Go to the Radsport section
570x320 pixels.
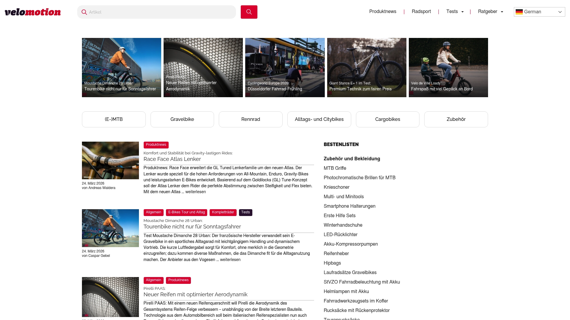tap(421, 12)
